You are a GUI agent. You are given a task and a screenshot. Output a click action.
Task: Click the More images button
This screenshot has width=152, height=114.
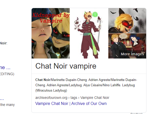(x=132, y=54)
